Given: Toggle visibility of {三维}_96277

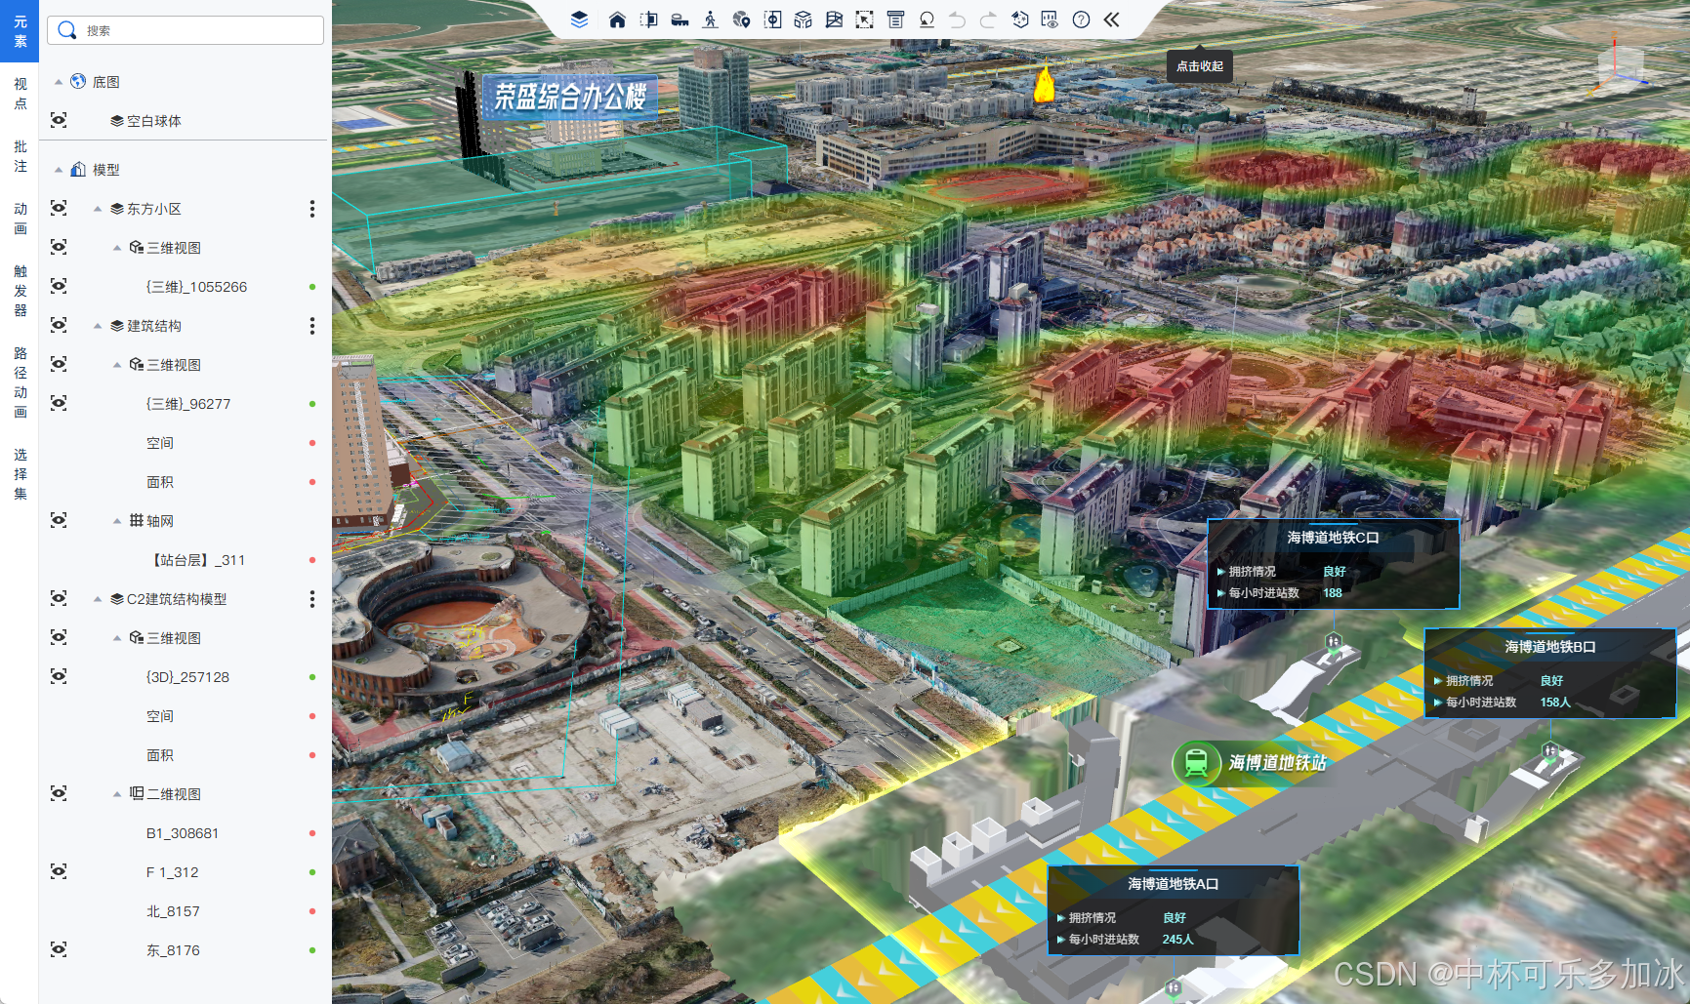Looking at the screenshot, I should [x=59, y=403].
